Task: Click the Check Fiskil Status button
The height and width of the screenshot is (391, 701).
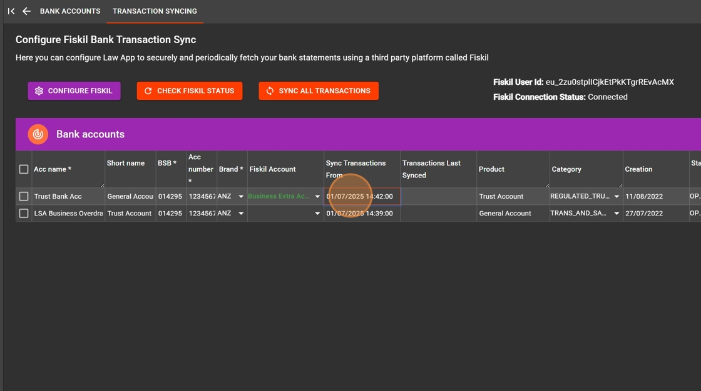Action: (190, 91)
